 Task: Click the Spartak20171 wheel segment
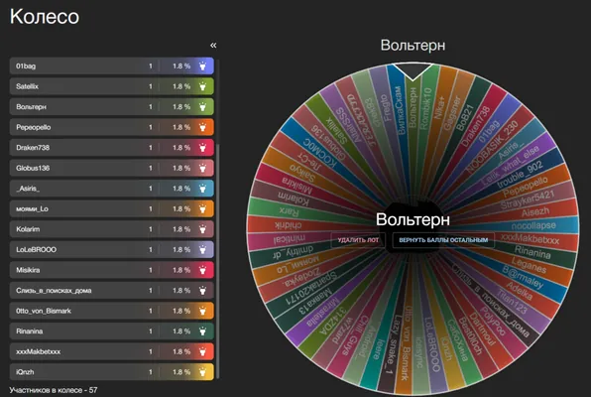point(310,287)
